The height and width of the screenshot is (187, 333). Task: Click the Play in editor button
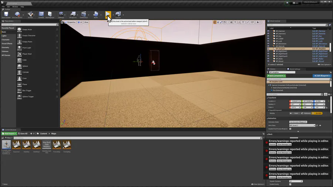108,14
